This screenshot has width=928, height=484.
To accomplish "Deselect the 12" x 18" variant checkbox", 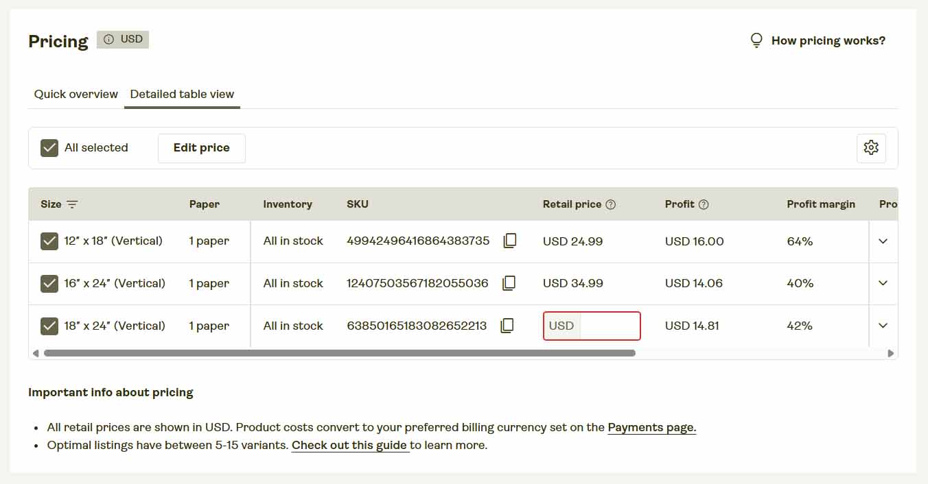I will [49, 241].
